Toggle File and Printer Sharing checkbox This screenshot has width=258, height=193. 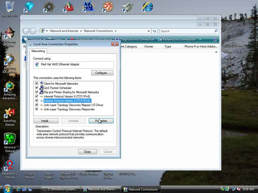click(x=37, y=92)
